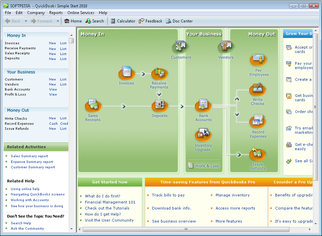Click the Get business cards icon
Screen dimensions: 322x236
pos(289,96)
